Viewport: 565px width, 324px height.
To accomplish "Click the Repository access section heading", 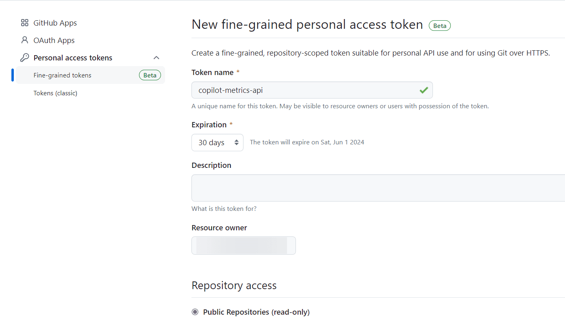I will coord(234,285).
